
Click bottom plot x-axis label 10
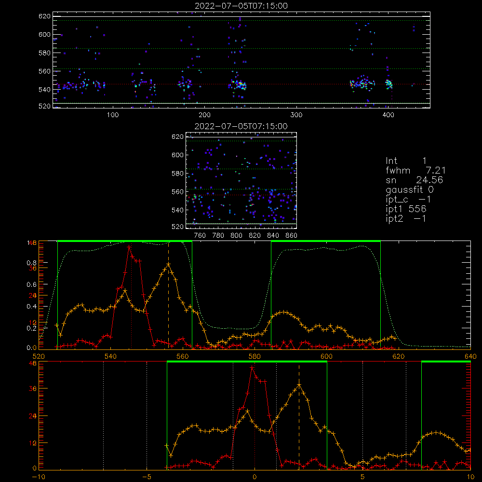tap(470, 477)
